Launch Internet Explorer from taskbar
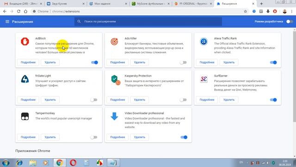 pyautogui.click(x=19, y=163)
